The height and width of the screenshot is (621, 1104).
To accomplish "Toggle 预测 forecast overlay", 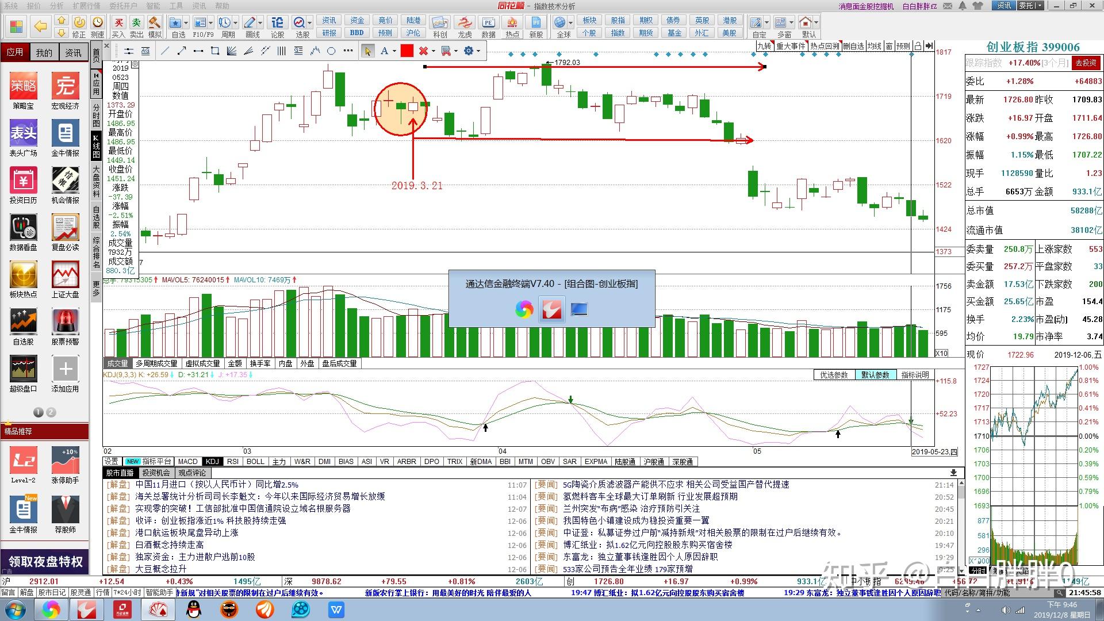I will [903, 47].
